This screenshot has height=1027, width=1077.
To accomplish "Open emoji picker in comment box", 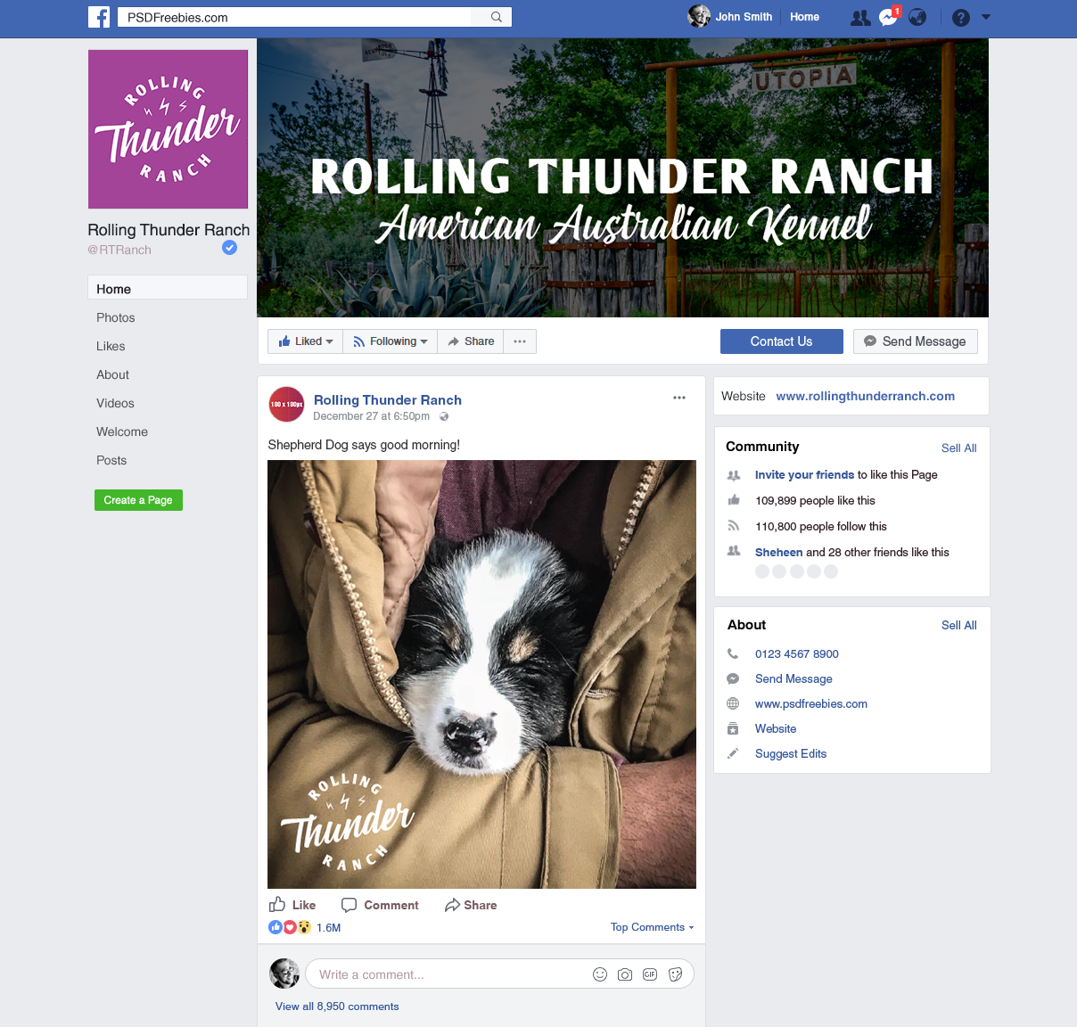I will [x=600, y=974].
